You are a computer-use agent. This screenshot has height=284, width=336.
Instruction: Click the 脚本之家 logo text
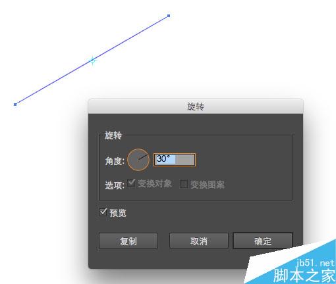(x=304, y=275)
